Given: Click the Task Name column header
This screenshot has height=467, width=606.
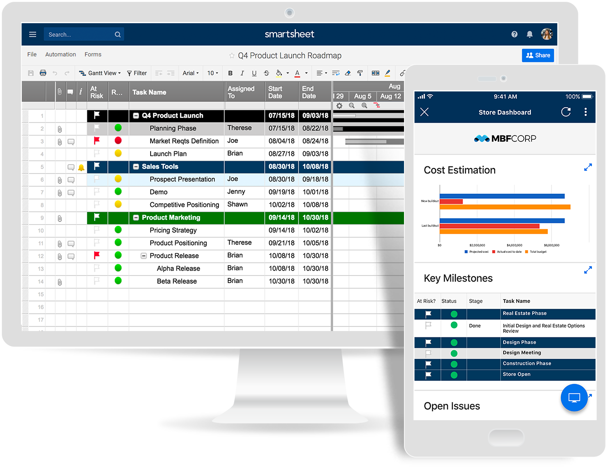Looking at the screenshot, I should pos(177,92).
